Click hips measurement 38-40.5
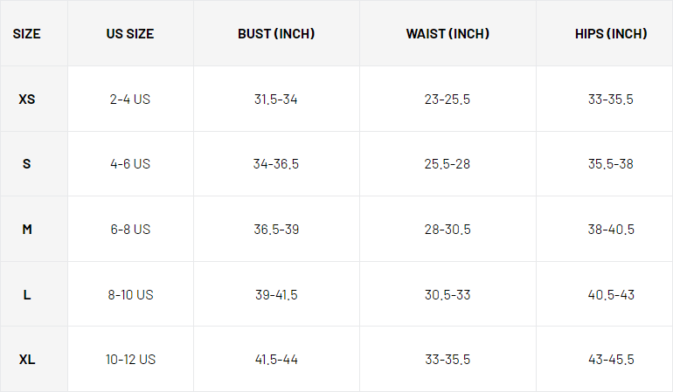Viewport: 673px width, 392px height. click(x=611, y=230)
